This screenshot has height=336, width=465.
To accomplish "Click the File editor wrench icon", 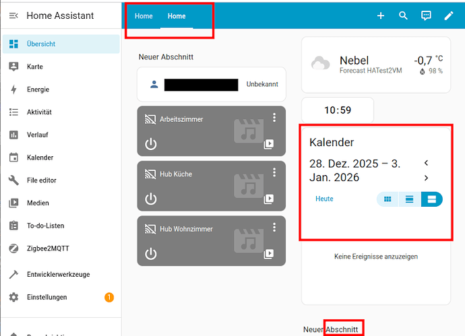I will tap(13, 180).
